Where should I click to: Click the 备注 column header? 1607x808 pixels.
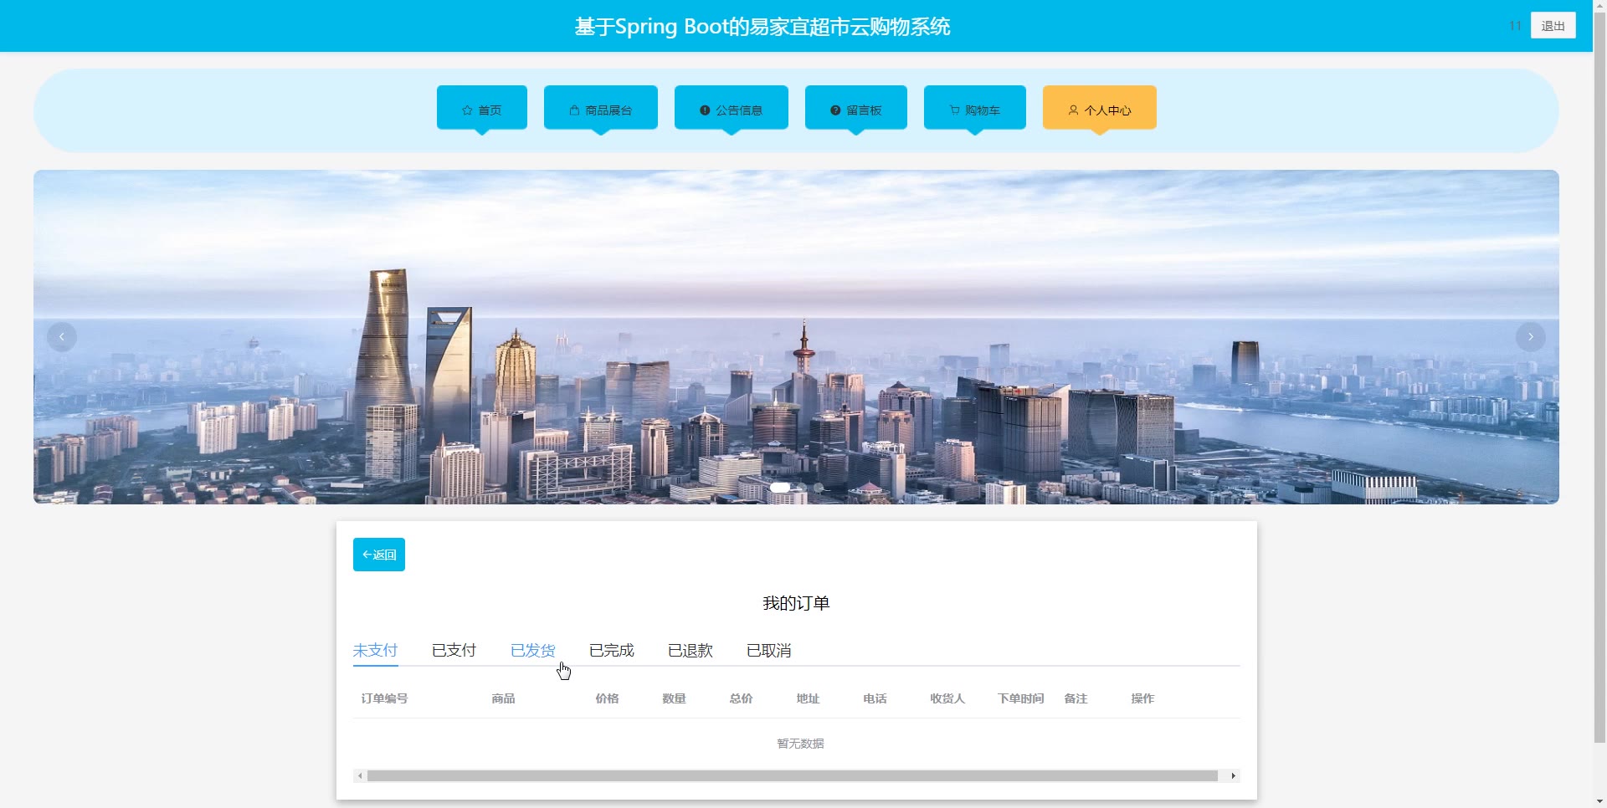pos(1076,698)
